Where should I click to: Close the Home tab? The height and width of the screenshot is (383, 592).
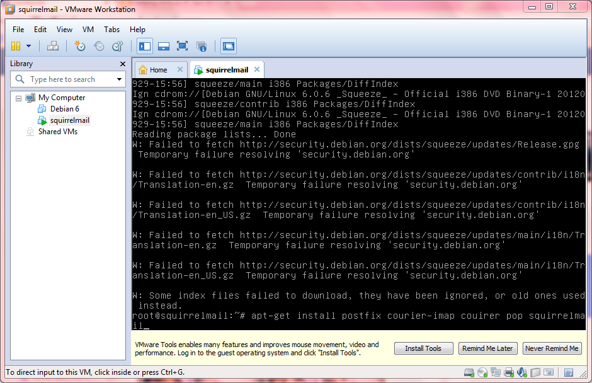[180, 69]
